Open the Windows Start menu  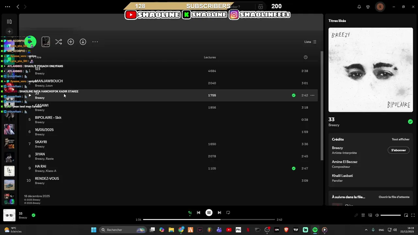[93, 230]
